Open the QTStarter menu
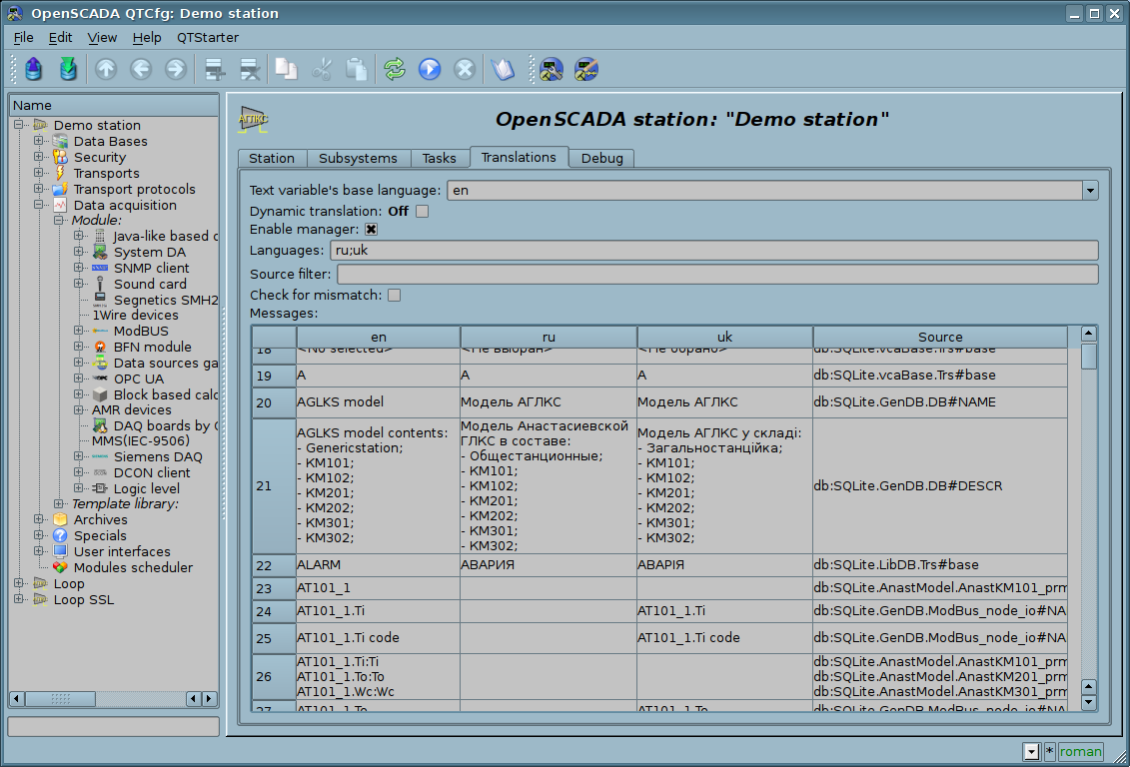The height and width of the screenshot is (767, 1130). (x=208, y=37)
